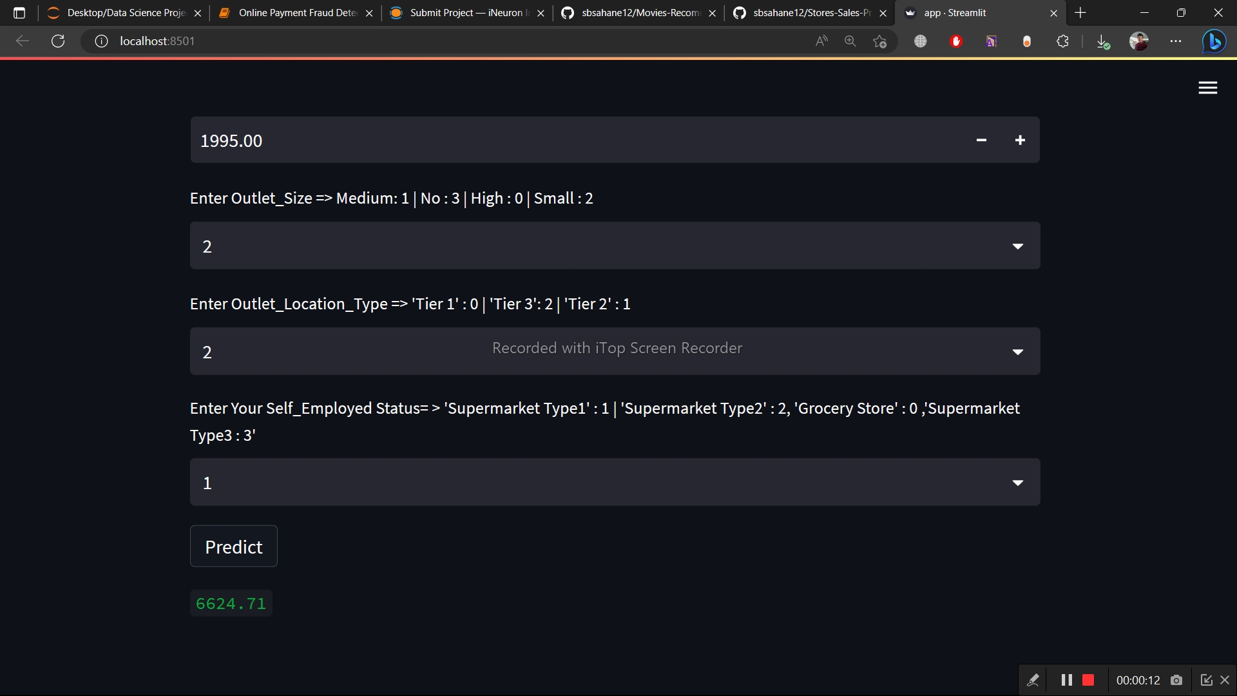Open tab actions menu icon
Image resolution: width=1237 pixels, height=696 pixels.
click(x=19, y=13)
